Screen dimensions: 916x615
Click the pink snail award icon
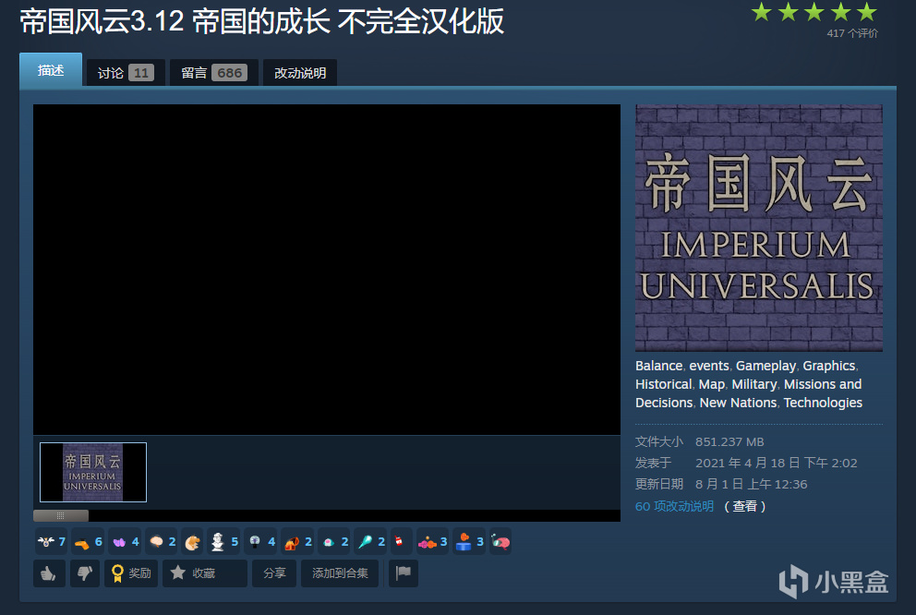tap(500, 542)
